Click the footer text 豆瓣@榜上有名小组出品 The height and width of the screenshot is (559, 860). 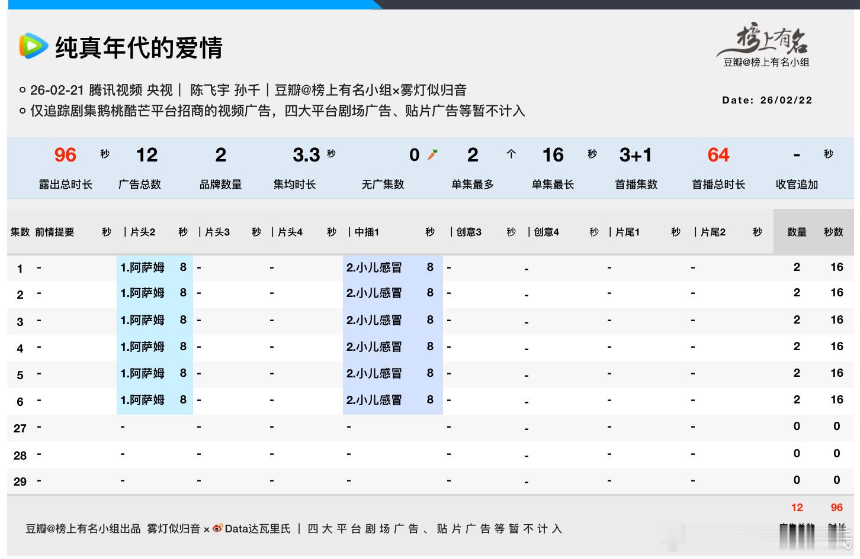tap(83, 529)
